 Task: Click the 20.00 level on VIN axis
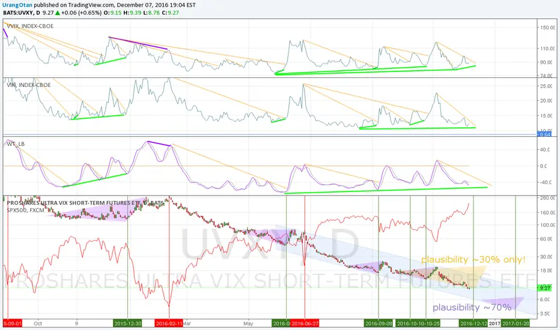(546, 101)
